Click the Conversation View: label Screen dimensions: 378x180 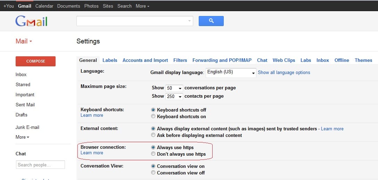point(102,166)
